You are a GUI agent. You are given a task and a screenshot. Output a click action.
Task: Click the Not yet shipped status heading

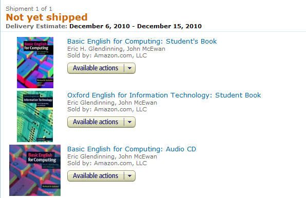coord(47,17)
